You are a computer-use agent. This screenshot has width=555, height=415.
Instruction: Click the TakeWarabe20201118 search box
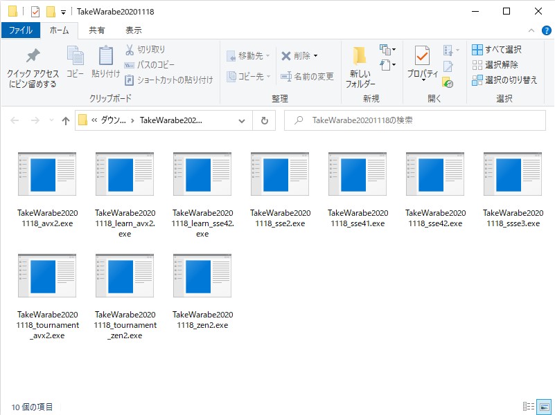(x=415, y=120)
